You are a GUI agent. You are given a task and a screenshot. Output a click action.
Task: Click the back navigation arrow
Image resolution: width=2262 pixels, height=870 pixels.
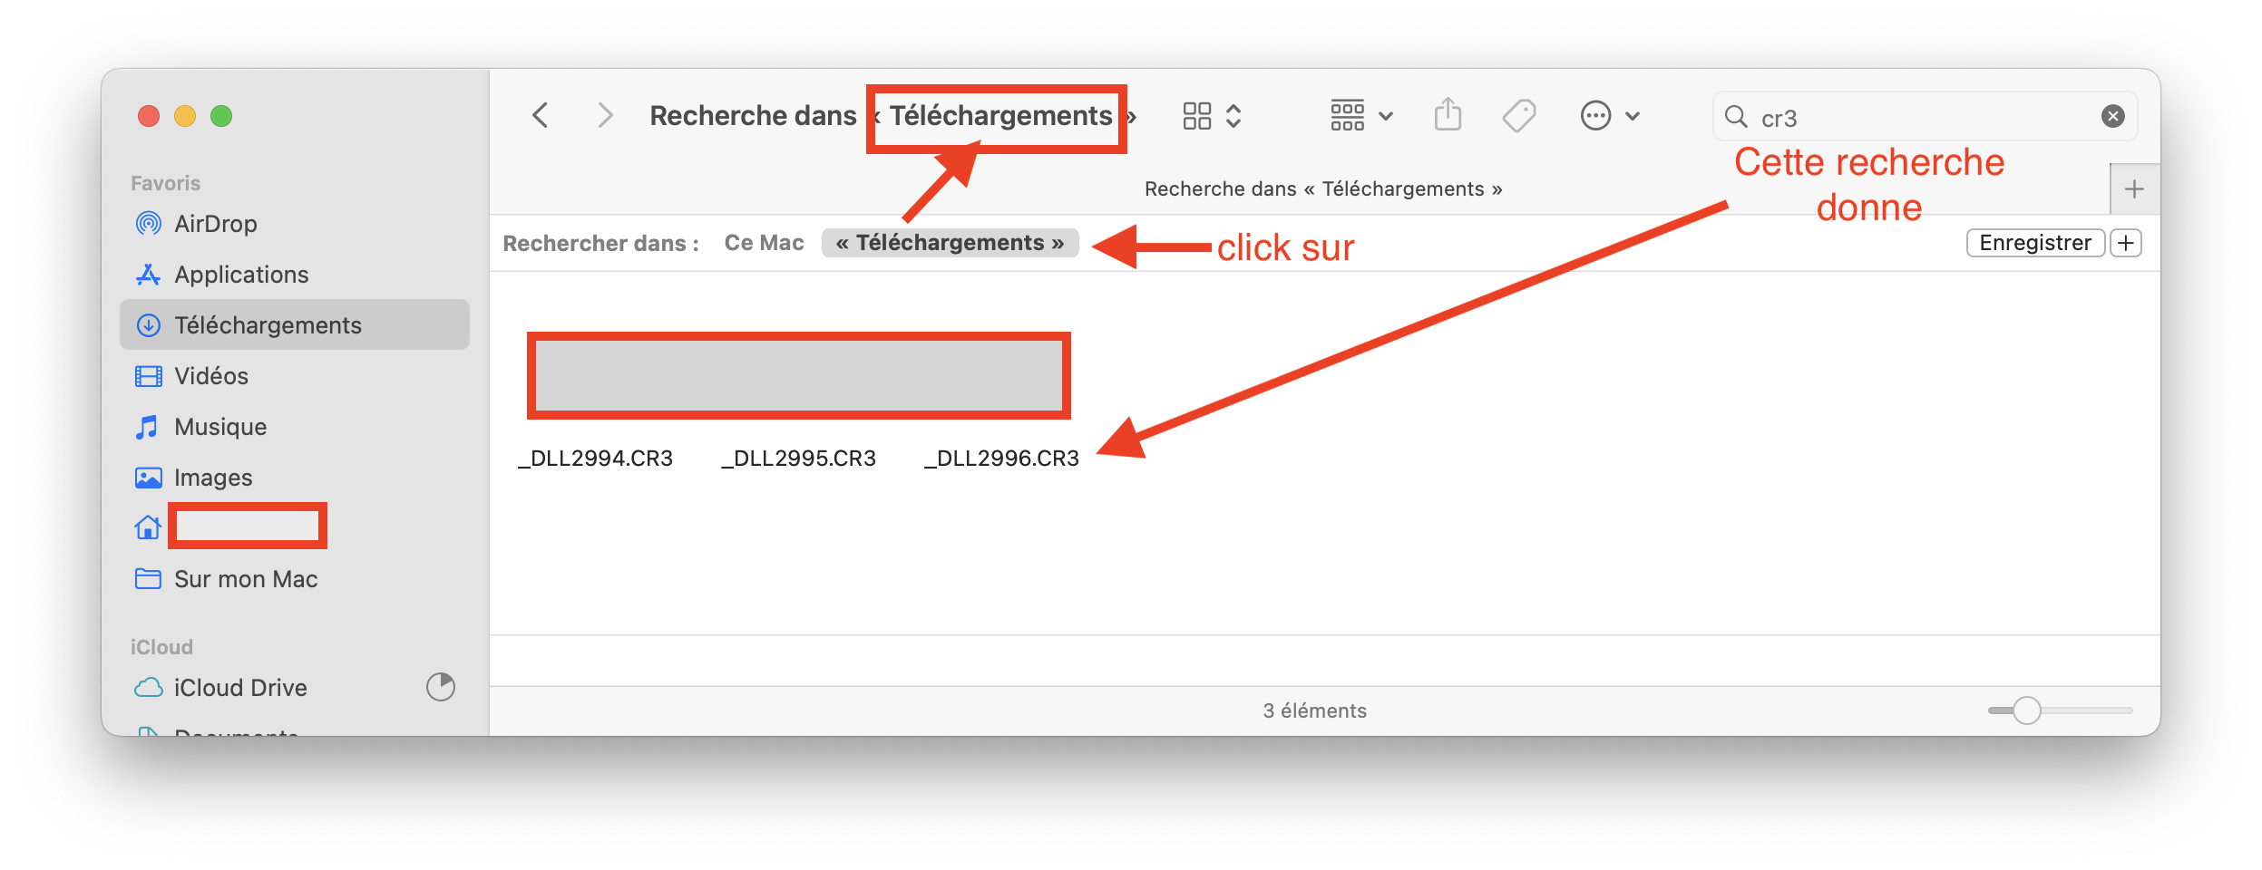pos(541,116)
